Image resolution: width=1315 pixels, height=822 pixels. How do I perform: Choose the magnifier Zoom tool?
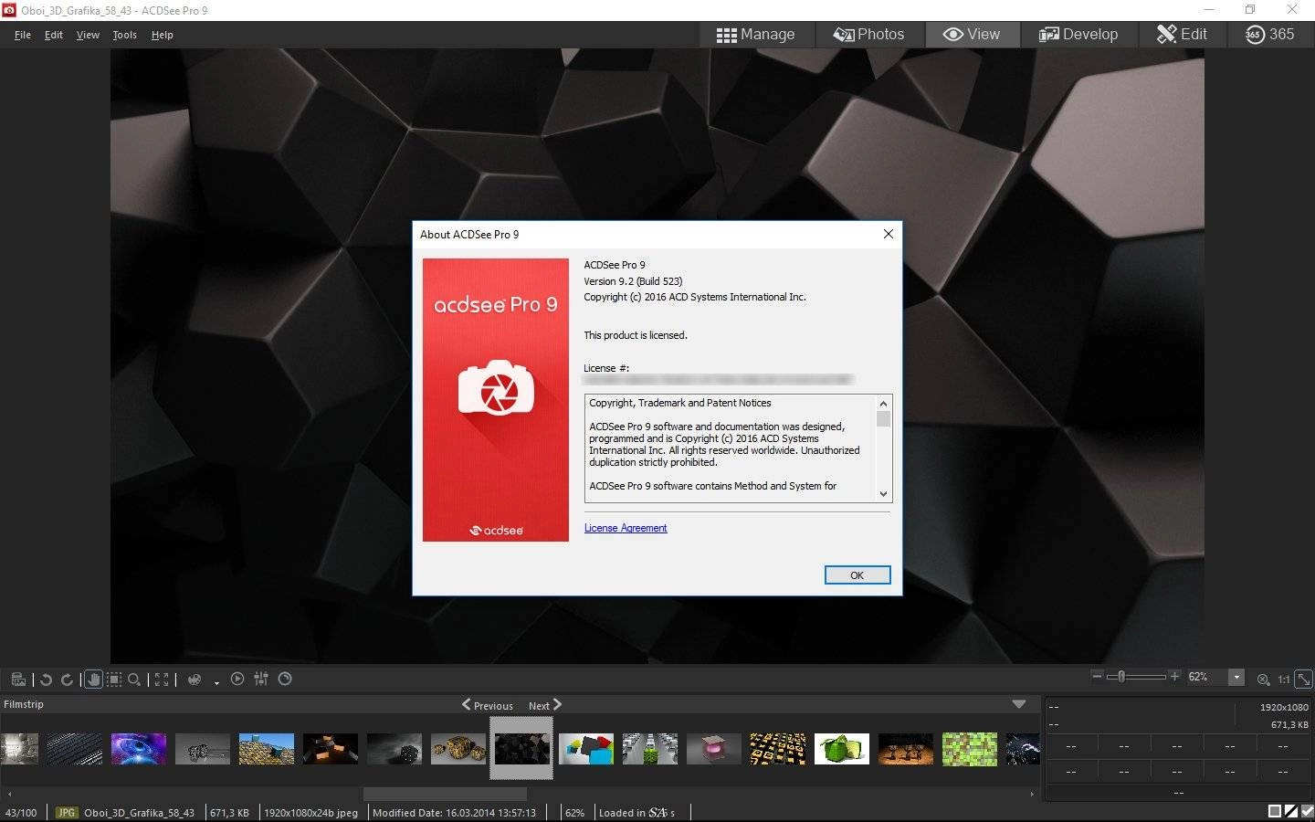(x=134, y=680)
